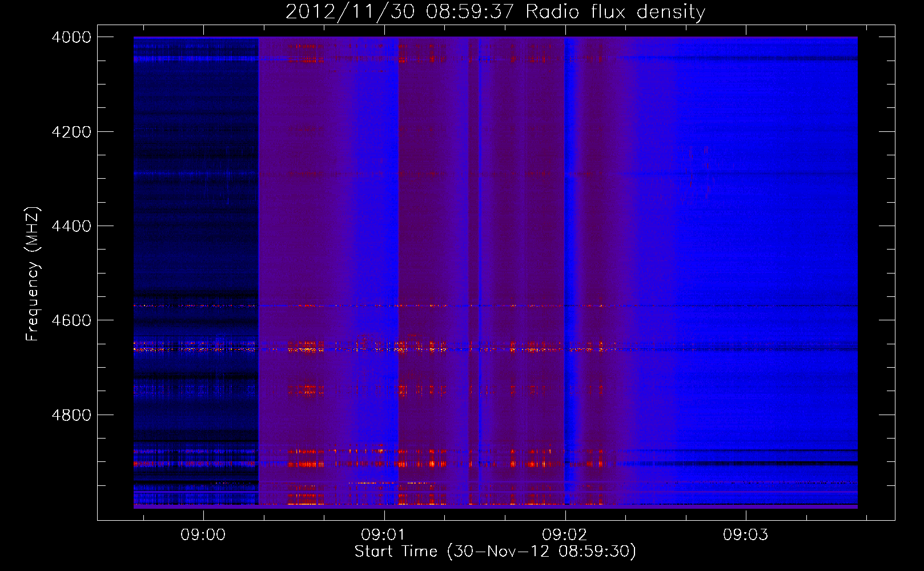
Task: Click the plot title "2012/11/30 08:59:37 Radio flux density"
Action: [495, 11]
